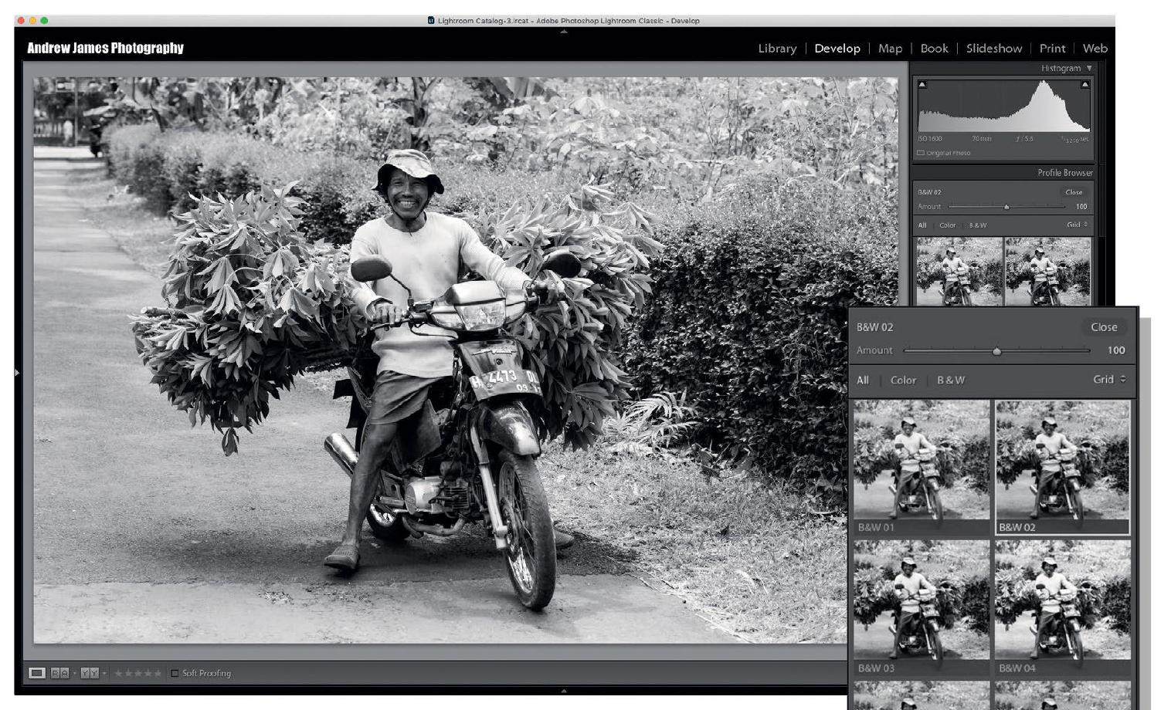1171x710 pixels.
Task: Adjust the Amount slider in enlarged panel
Action: tap(996, 350)
